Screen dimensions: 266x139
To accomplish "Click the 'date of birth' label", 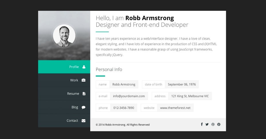I will pyautogui.click(x=153, y=84).
